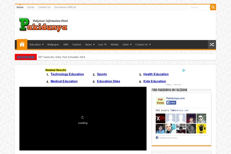Viewport: 231px width, 154px height.
Task: Click the Pakidunya site logo
Action: [x=44, y=25]
